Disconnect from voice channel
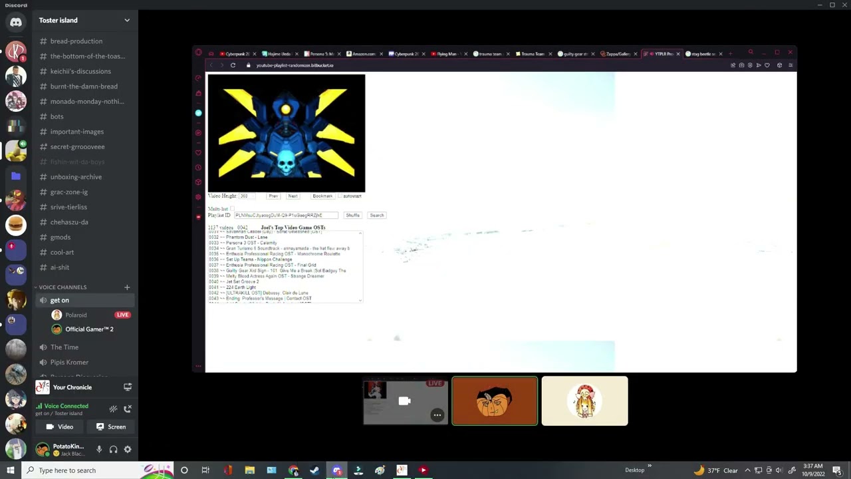This screenshot has width=851, height=479. (x=128, y=409)
